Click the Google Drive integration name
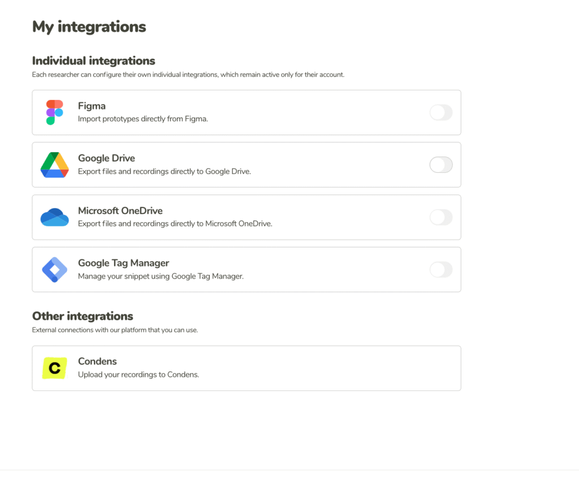Screen dimensions: 579x482 click(106, 158)
